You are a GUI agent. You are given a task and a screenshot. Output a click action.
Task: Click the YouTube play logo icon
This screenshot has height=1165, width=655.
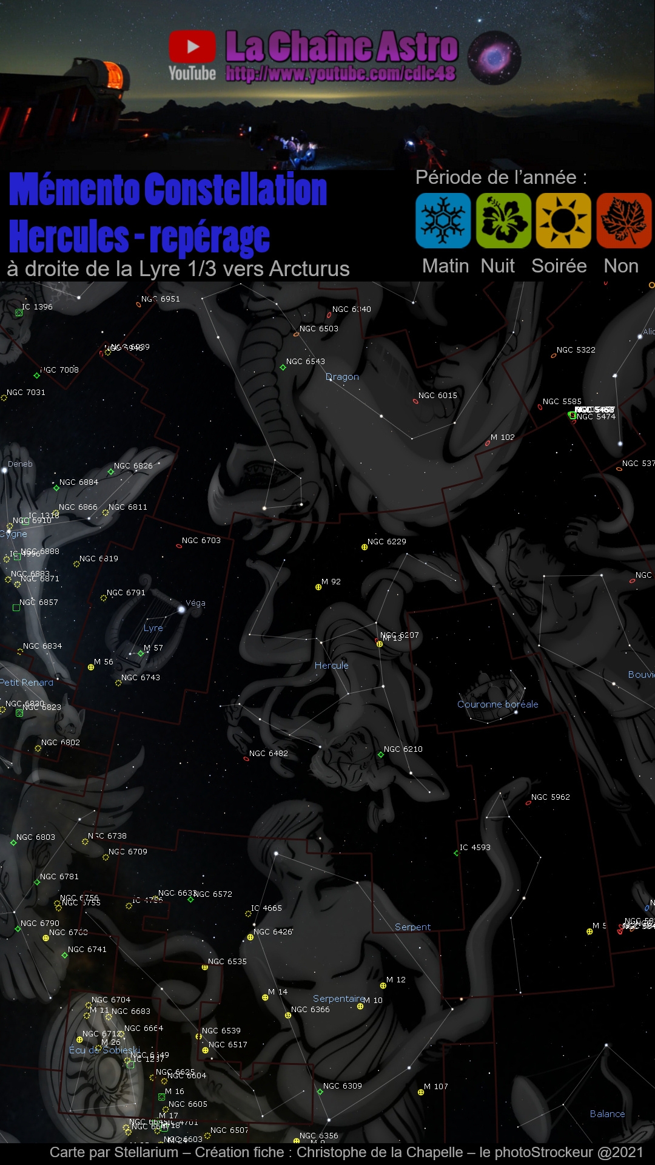click(x=192, y=47)
